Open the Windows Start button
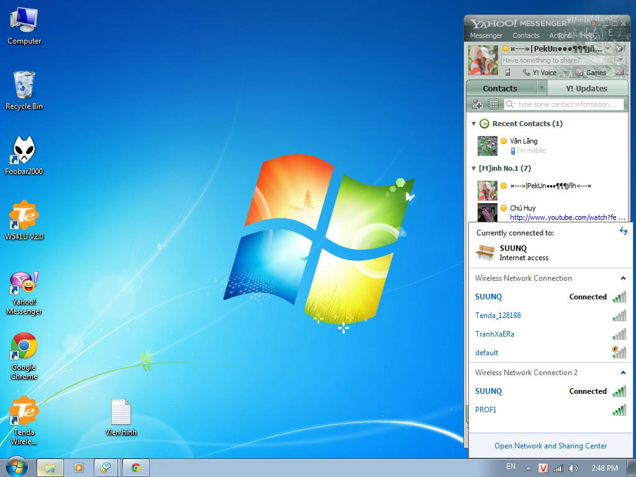Image resolution: width=636 pixels, height=477 pixels. tap(17, 466)
